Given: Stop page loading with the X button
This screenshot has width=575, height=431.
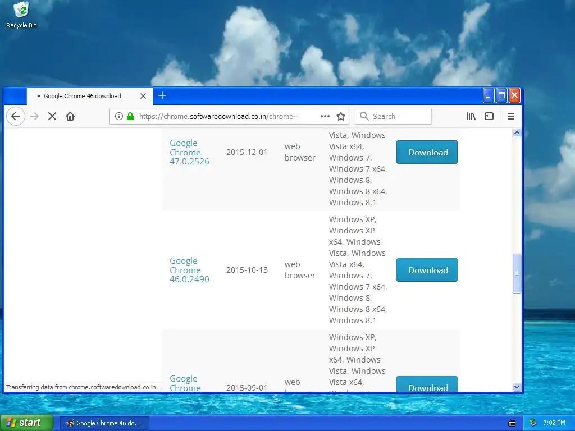Looking at the screenshot, I should click(52, 117).
